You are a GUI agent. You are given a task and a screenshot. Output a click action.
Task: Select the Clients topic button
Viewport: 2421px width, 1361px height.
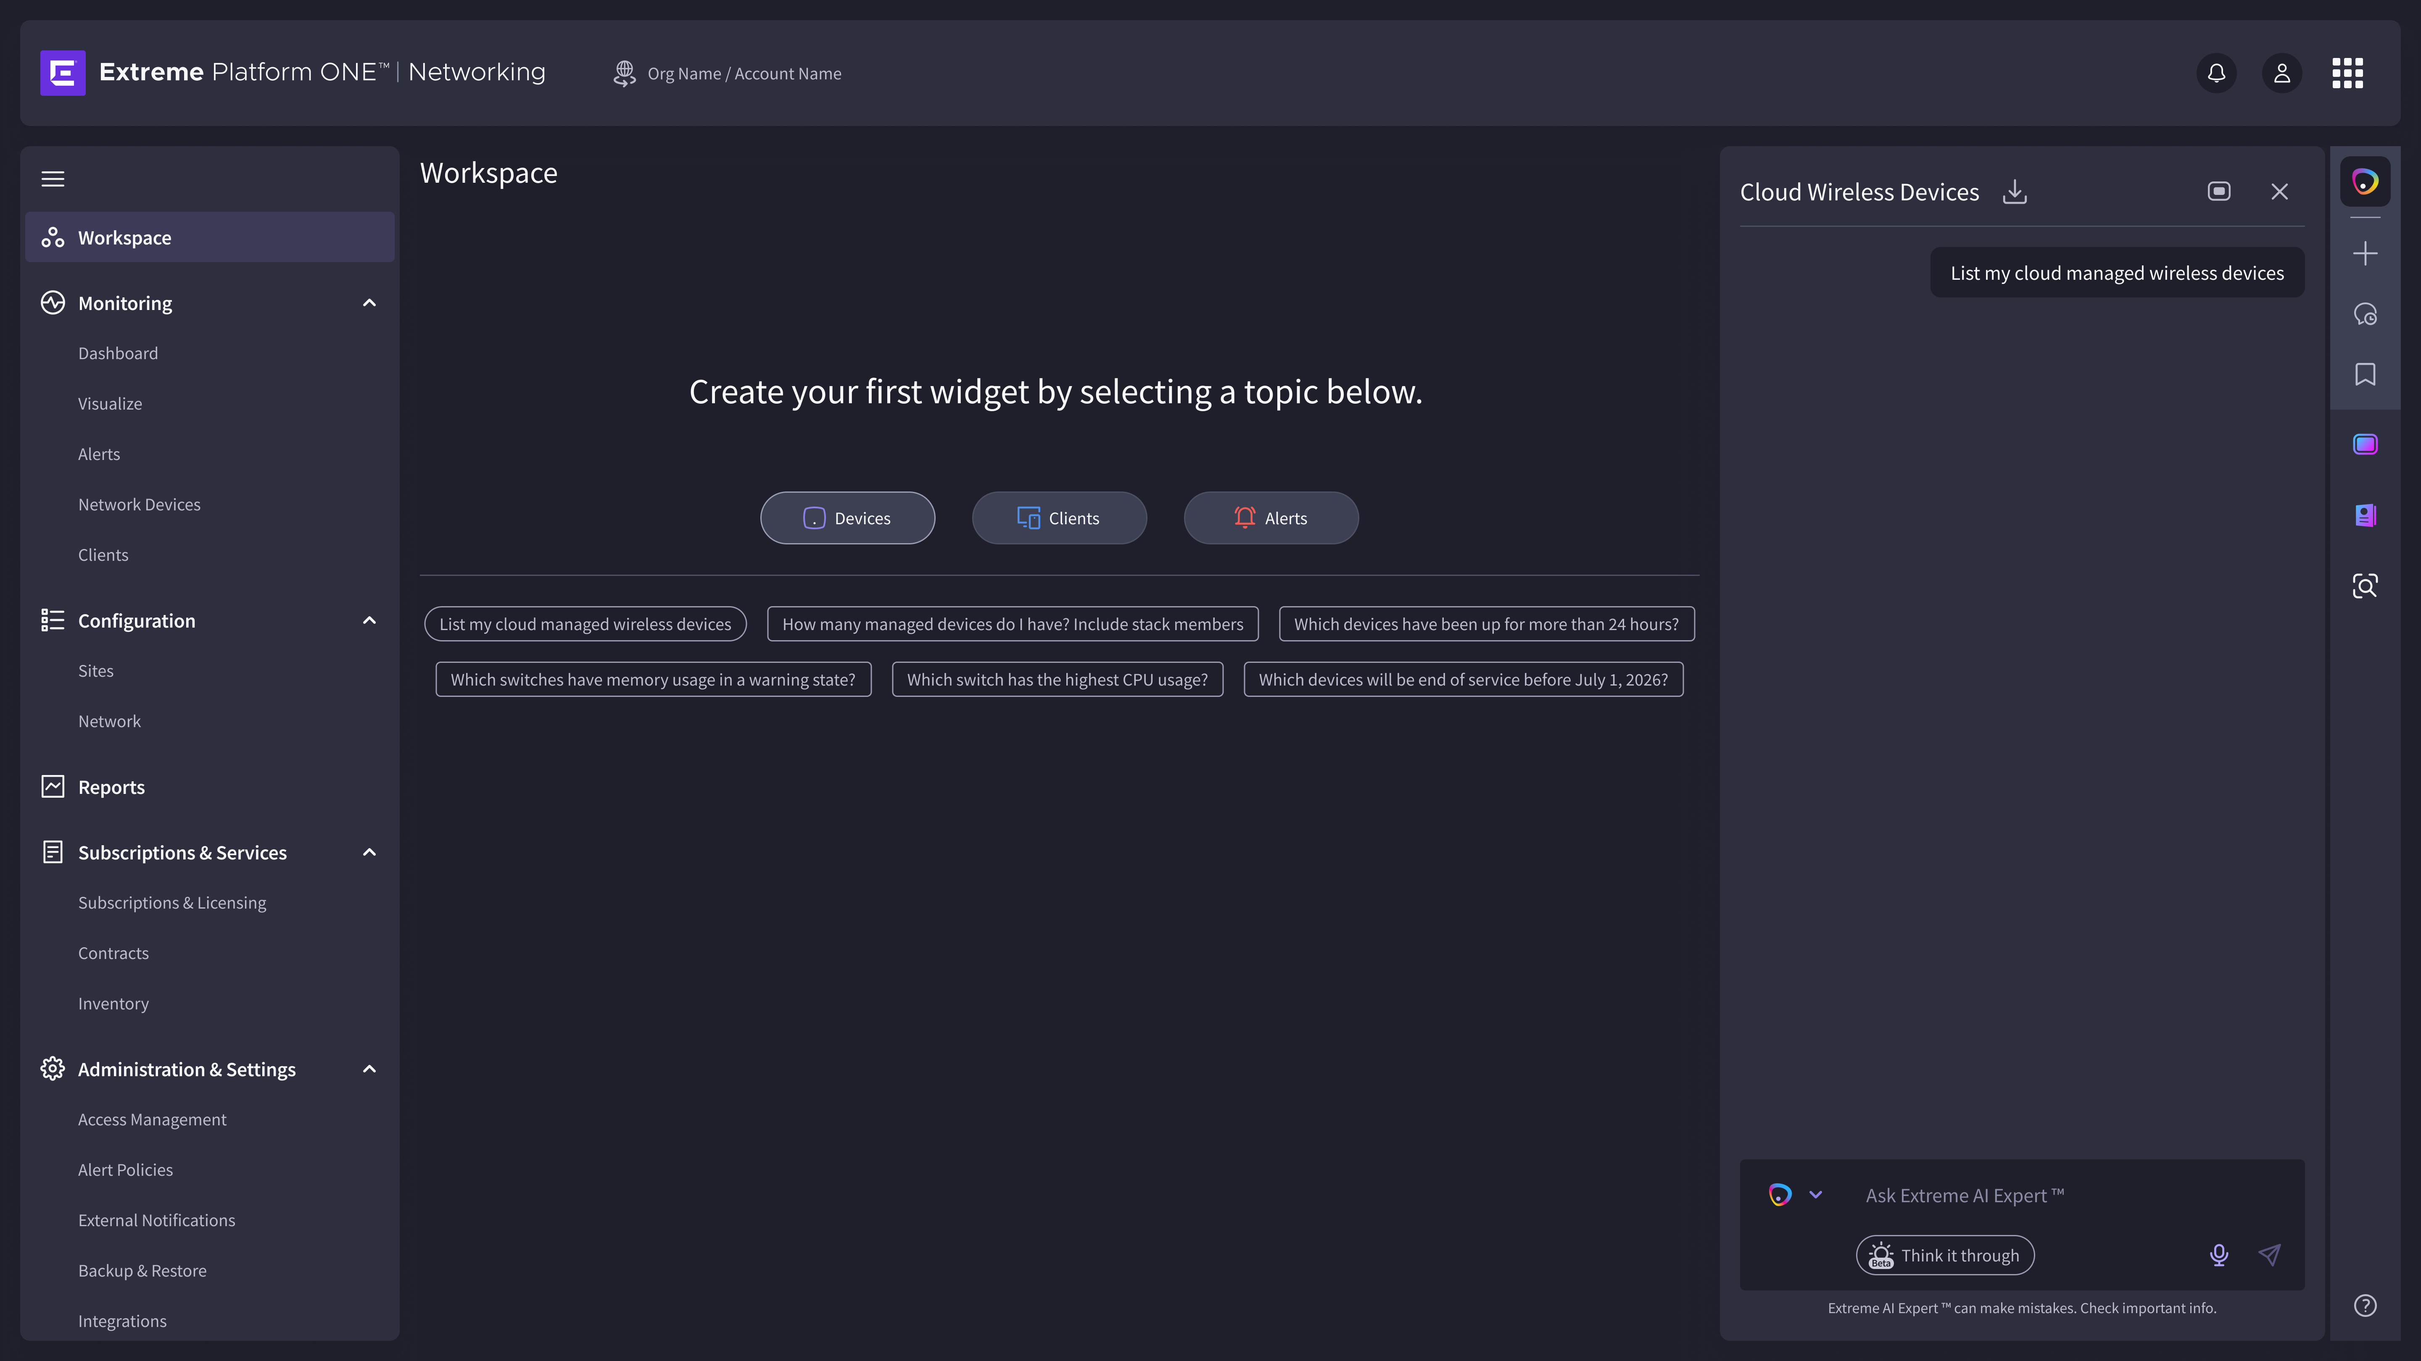[1059, 518]
